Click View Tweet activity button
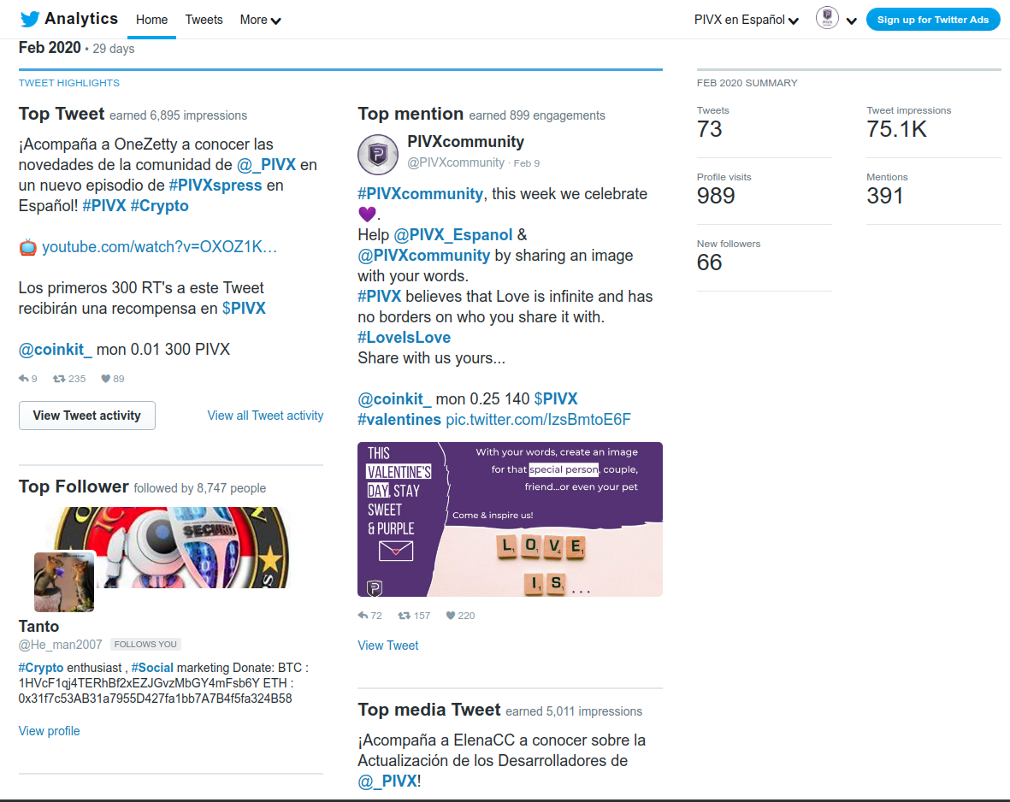The image size is (1010, 802). pos(87,416)
